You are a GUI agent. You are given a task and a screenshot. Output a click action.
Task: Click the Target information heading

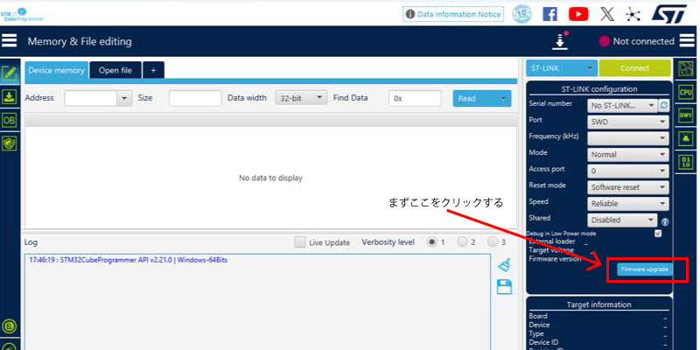pos(599,304)
